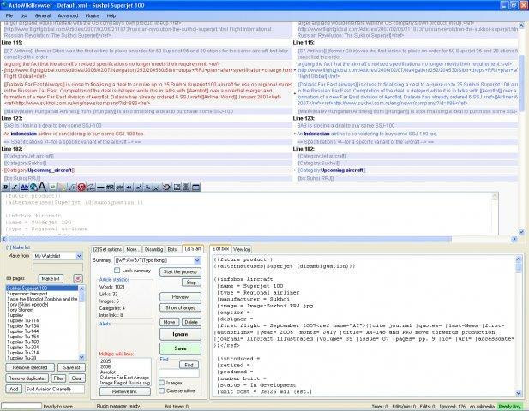The height and width of the screenshot is (411, 529).
Task: Switch to (2) Set options tab
Action: (x=107, y=250)
